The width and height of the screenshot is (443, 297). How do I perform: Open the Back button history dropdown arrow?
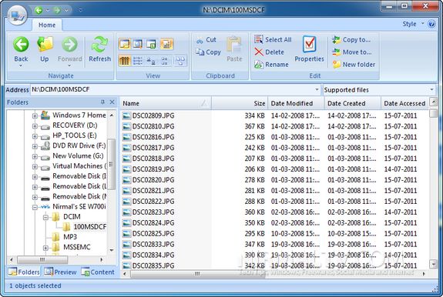(21, 65)
